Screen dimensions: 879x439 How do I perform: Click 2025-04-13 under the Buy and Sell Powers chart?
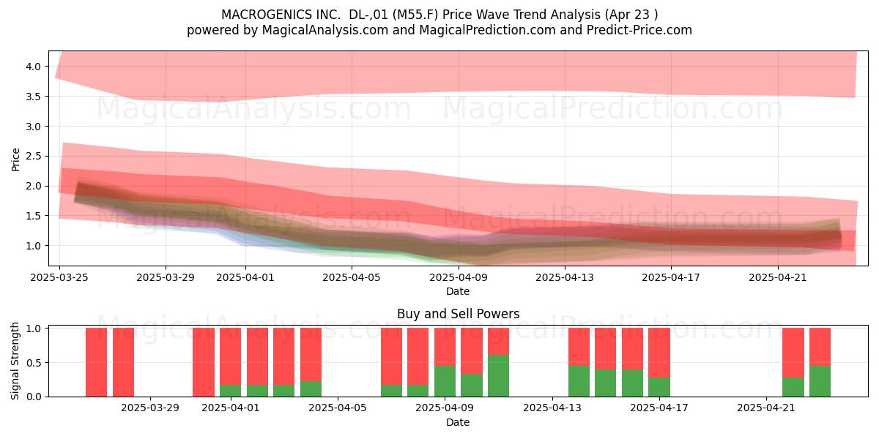552,408
